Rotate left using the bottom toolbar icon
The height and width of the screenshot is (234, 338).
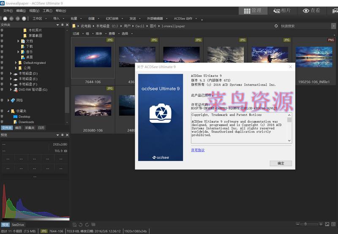pos(81,225)
